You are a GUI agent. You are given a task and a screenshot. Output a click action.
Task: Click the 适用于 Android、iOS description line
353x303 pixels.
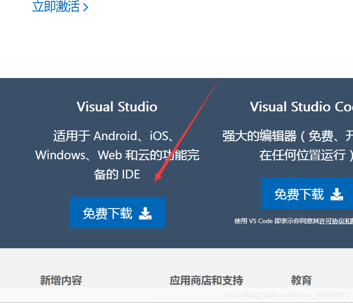(x=113, y=136)
